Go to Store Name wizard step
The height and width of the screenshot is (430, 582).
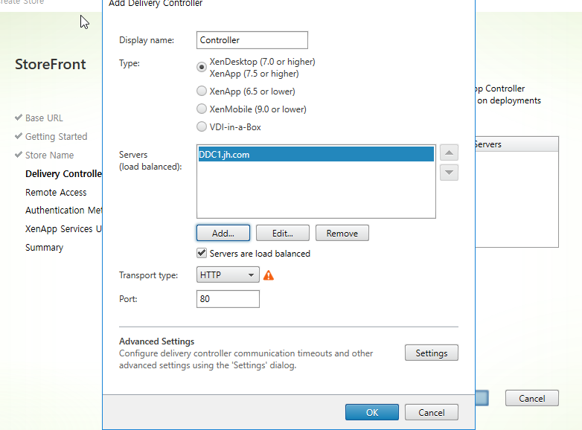pos(49,155)
